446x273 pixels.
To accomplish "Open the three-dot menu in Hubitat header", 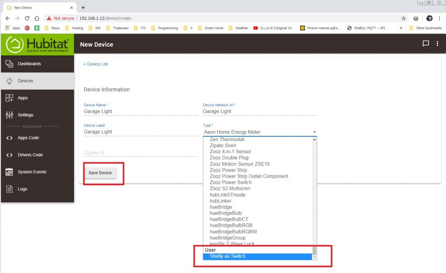I will (437, 44).
